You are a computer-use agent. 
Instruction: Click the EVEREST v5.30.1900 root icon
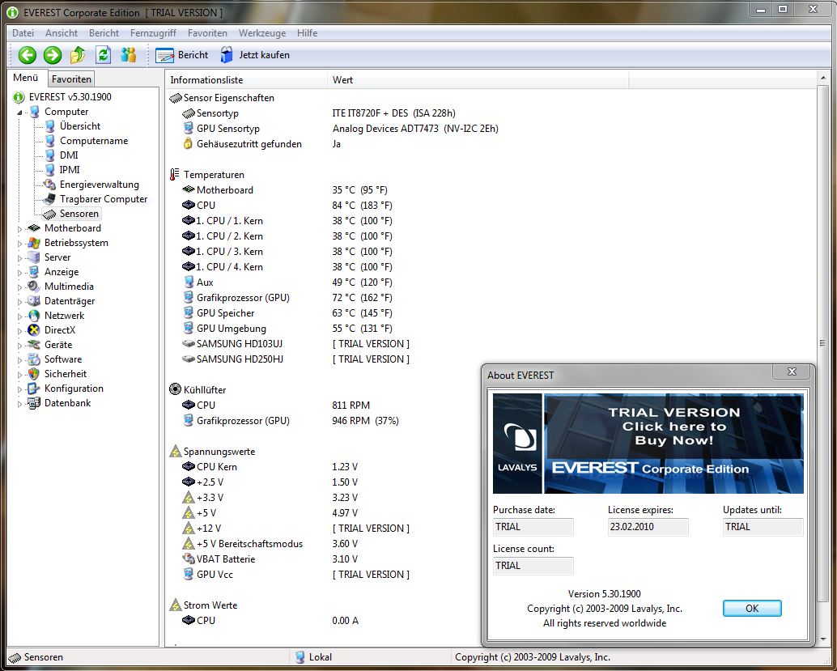coord(19,97)
